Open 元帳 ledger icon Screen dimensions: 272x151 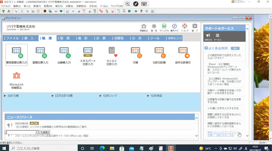[135, 55]
